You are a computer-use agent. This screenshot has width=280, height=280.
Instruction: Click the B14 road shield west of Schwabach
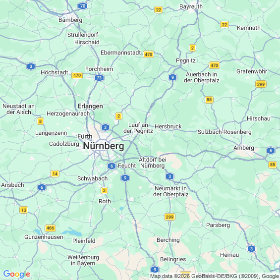(x=55, y=174)
